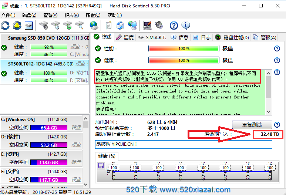Screen dimensions: 286x195
Task: Click help icon beside the 健康 bar
Action: (x=277, y=60)
